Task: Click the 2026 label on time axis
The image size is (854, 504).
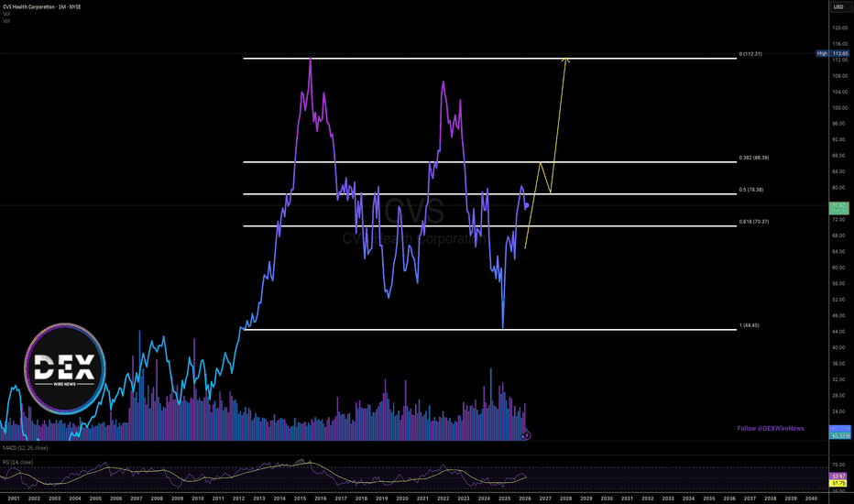Action: (525, 498)
